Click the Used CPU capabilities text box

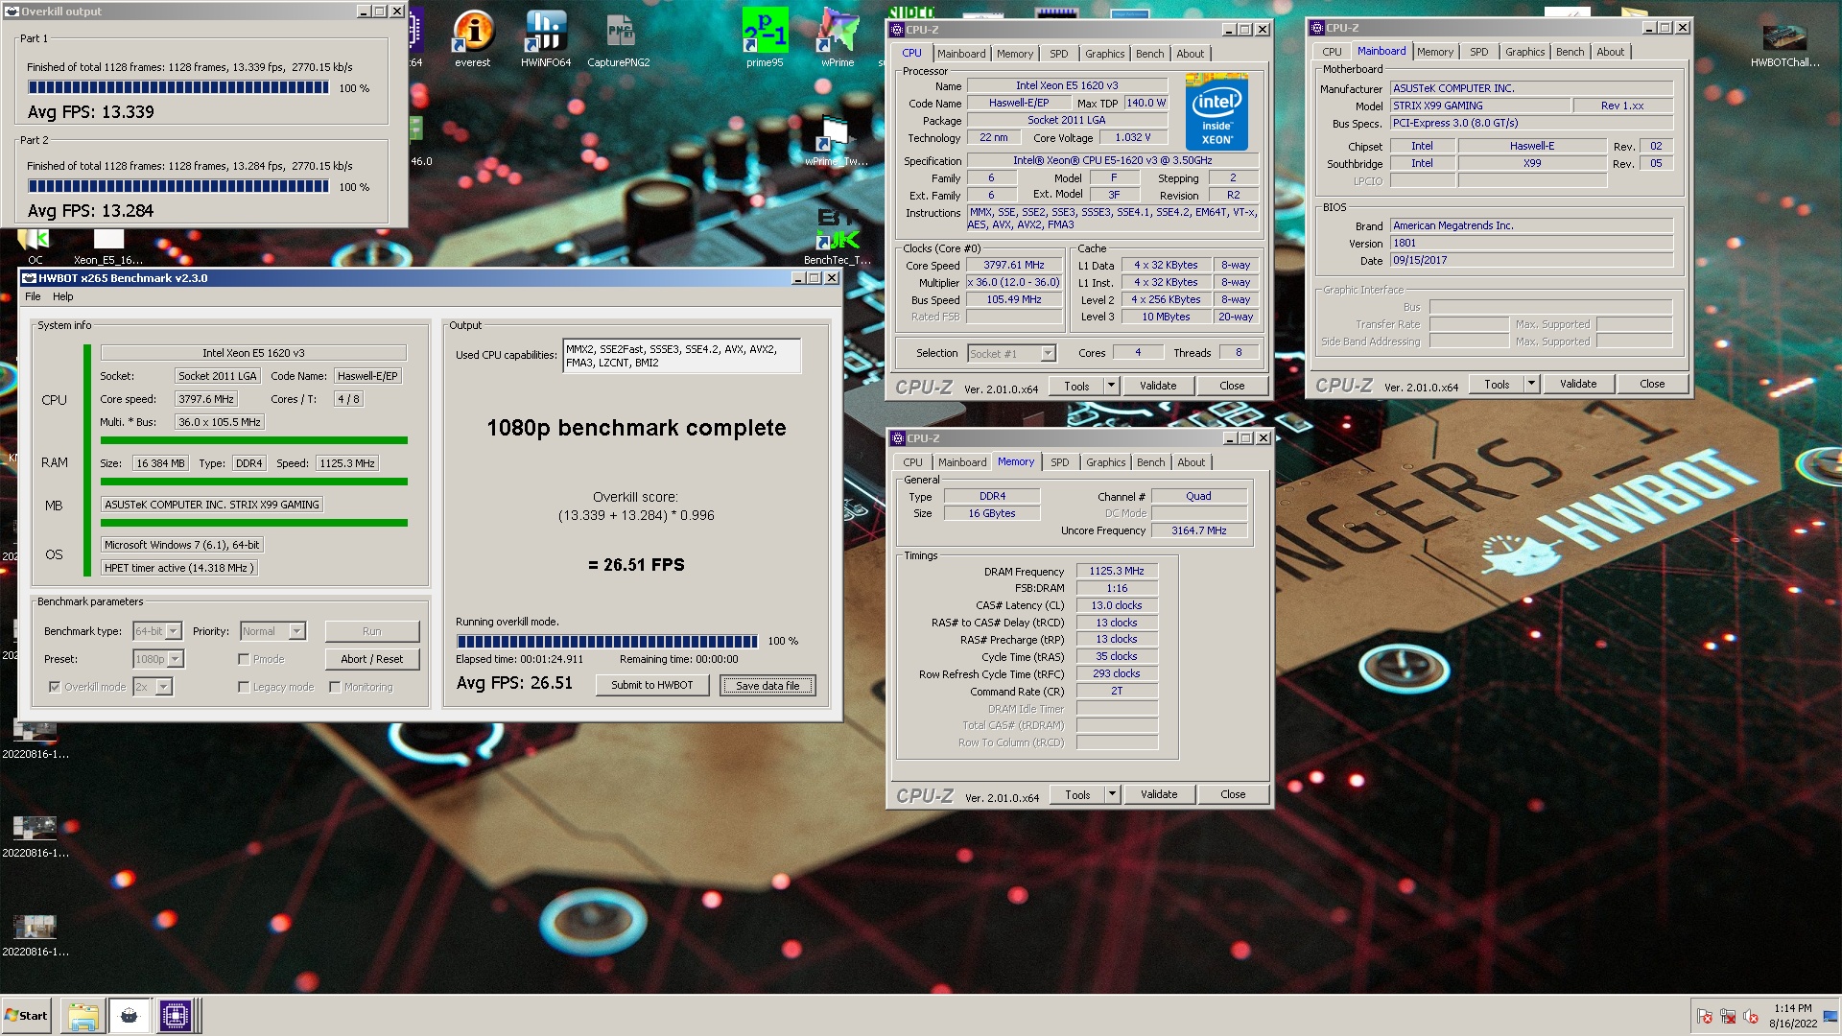[x=681, y=356]
